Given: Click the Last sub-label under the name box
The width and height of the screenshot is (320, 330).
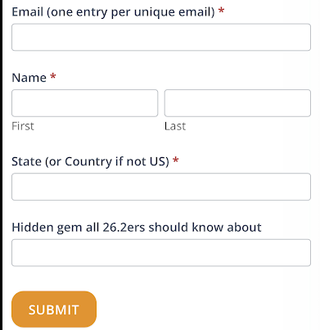Looking at the screenshot, I should click(x=175, y=126).
